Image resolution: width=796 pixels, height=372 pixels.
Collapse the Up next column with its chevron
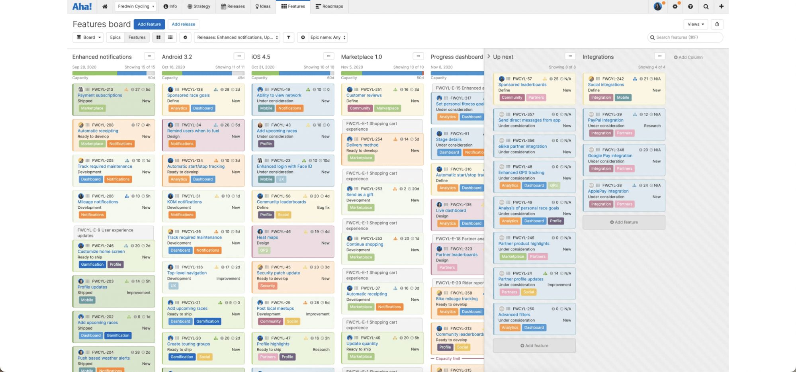[x=489, y=57]
